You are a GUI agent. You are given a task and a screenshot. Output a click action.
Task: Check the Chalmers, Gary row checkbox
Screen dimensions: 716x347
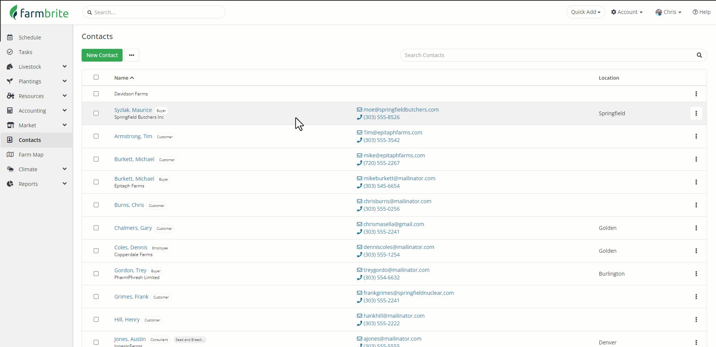[96, 228]
